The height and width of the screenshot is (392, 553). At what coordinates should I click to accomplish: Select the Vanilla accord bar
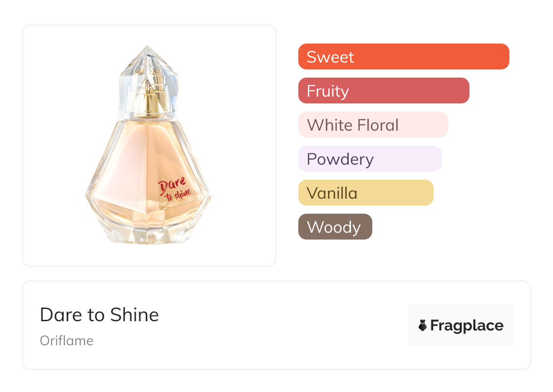(366, 193)
